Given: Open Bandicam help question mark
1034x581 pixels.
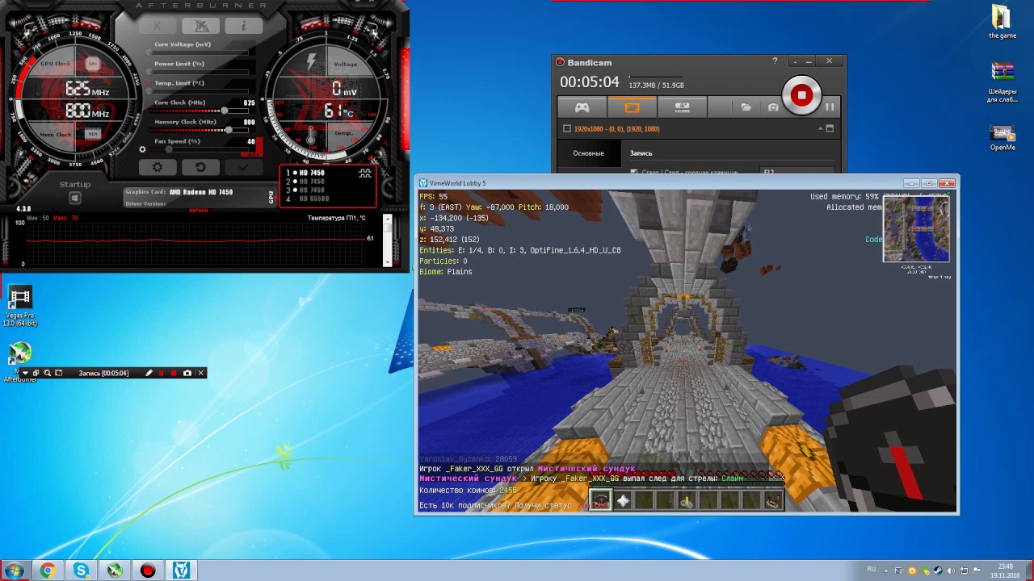Looking at the screenshot, I should [775, 61].
